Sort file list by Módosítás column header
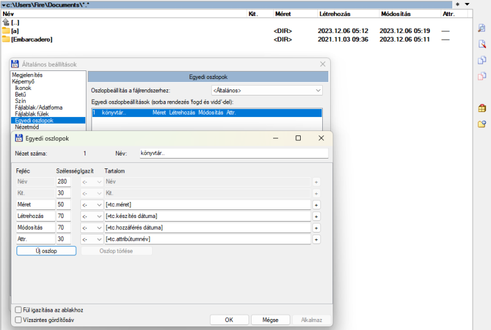Viewport: 491px width, 330px height. click(409, 13)
